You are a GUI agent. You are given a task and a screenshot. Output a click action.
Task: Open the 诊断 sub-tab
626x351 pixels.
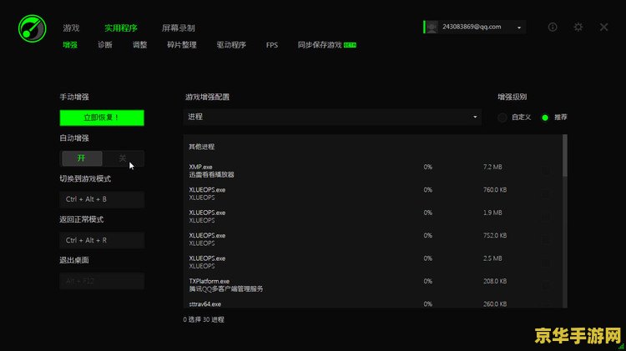[105, 45]
